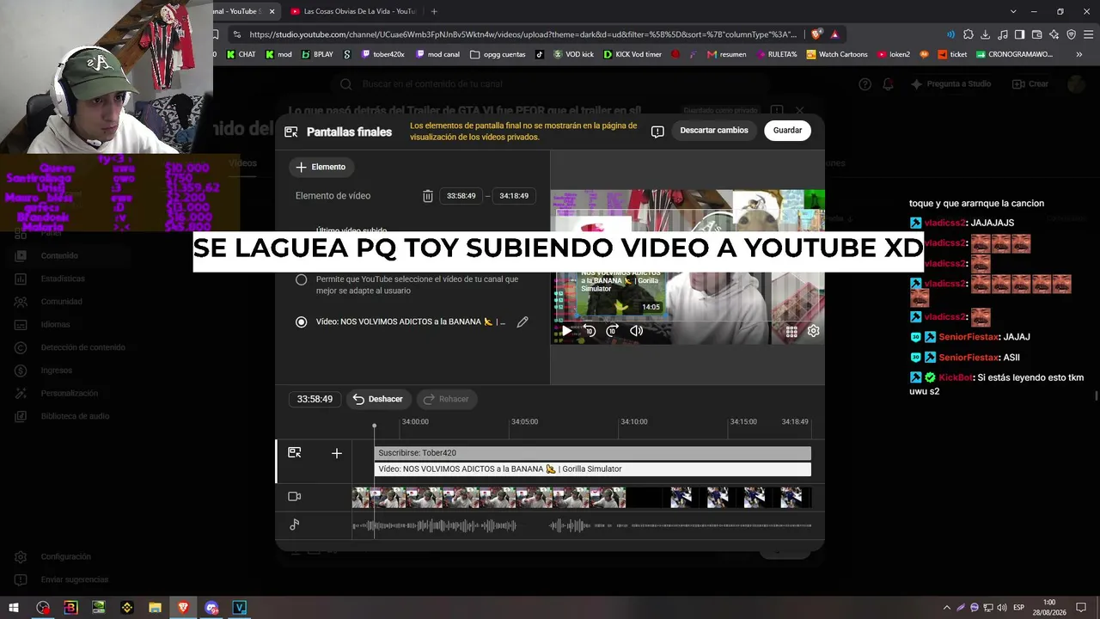Click the audio waveform track
1100x619 pixels.
(x=582, y=525)
